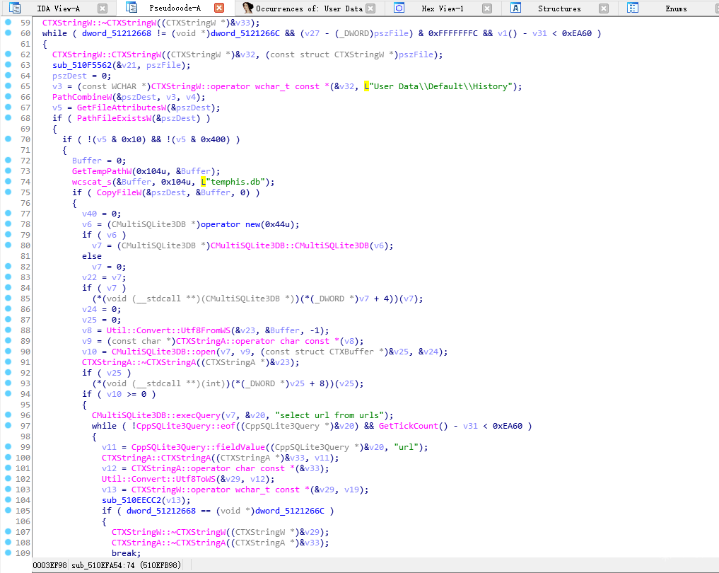Click line number 78 in the gutter

point(24,224)
